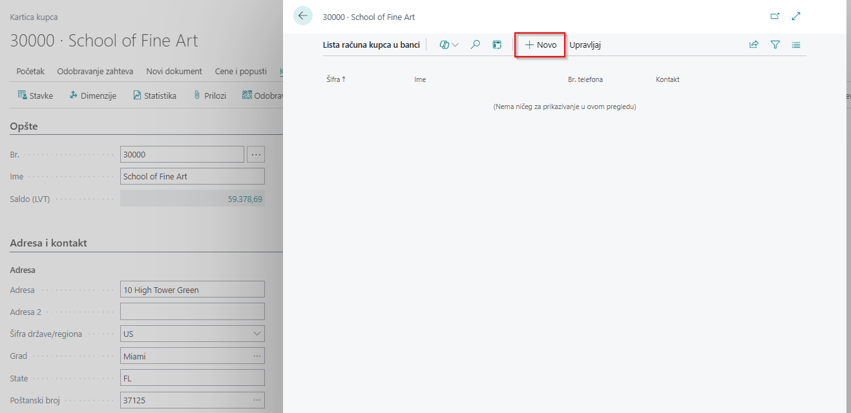Click the icon right of the magnifier
This screenshot has width=851, height=413.
(497, 45)
